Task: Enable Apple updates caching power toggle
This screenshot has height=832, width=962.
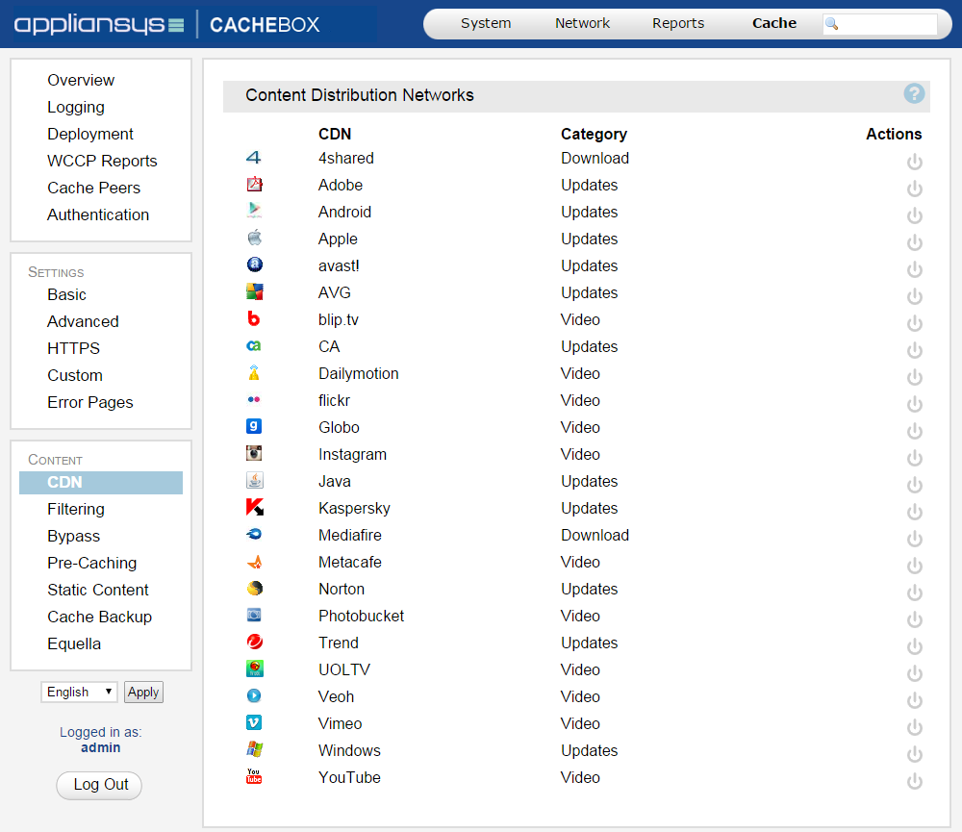Action: click(914, 242)
